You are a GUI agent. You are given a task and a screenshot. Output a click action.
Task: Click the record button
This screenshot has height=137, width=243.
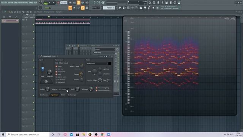click(58, 3)
